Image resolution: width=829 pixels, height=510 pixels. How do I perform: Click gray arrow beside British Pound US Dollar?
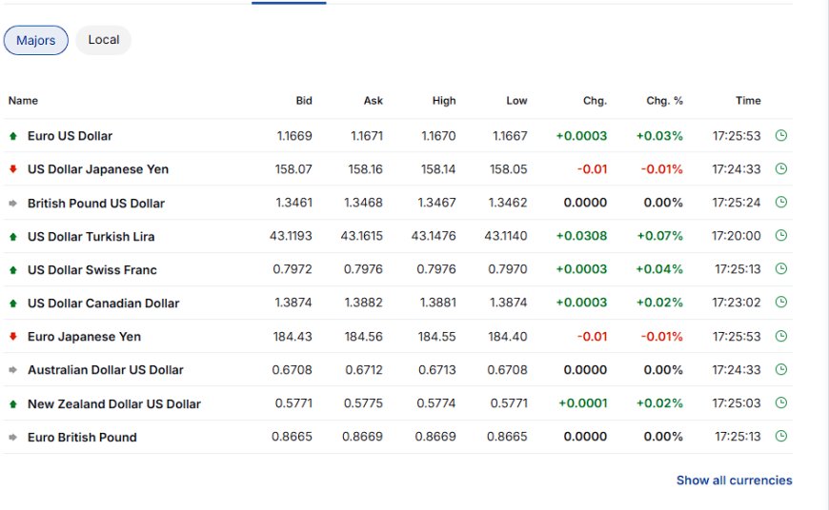(13, 204)
